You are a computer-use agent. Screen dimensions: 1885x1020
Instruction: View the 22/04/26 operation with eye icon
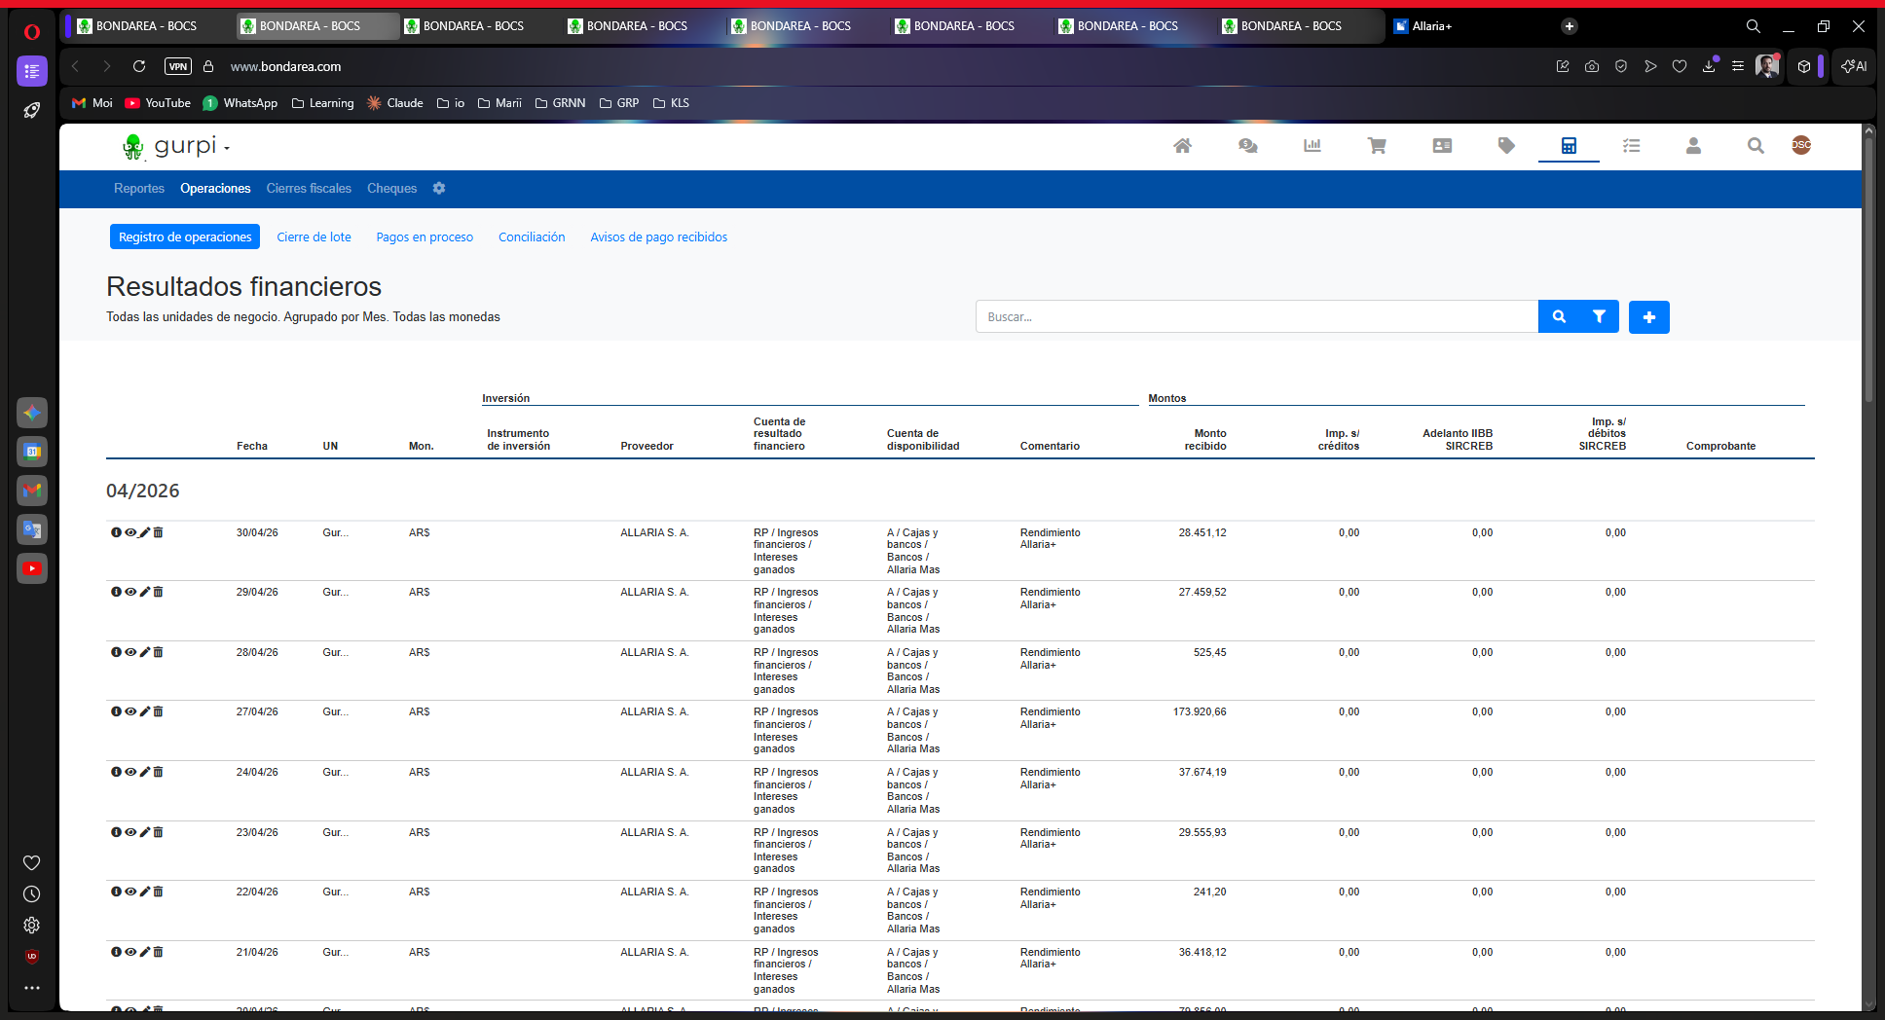pyautogui.click(x=130, y=892)
